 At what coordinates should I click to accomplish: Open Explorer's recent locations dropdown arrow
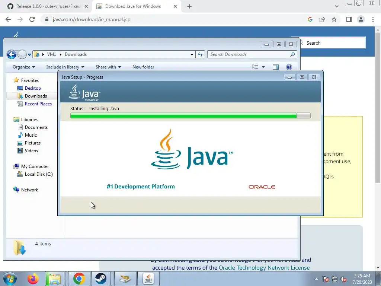29,54
